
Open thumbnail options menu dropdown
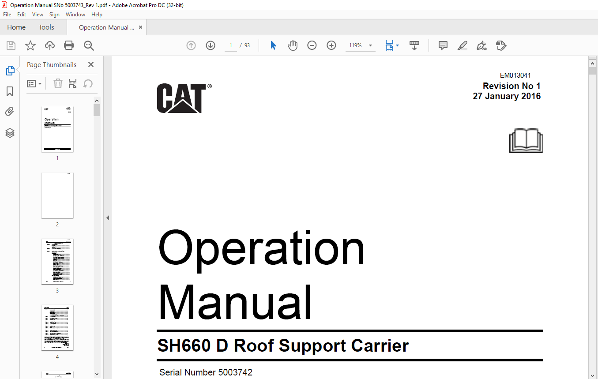tap(34, 83)
